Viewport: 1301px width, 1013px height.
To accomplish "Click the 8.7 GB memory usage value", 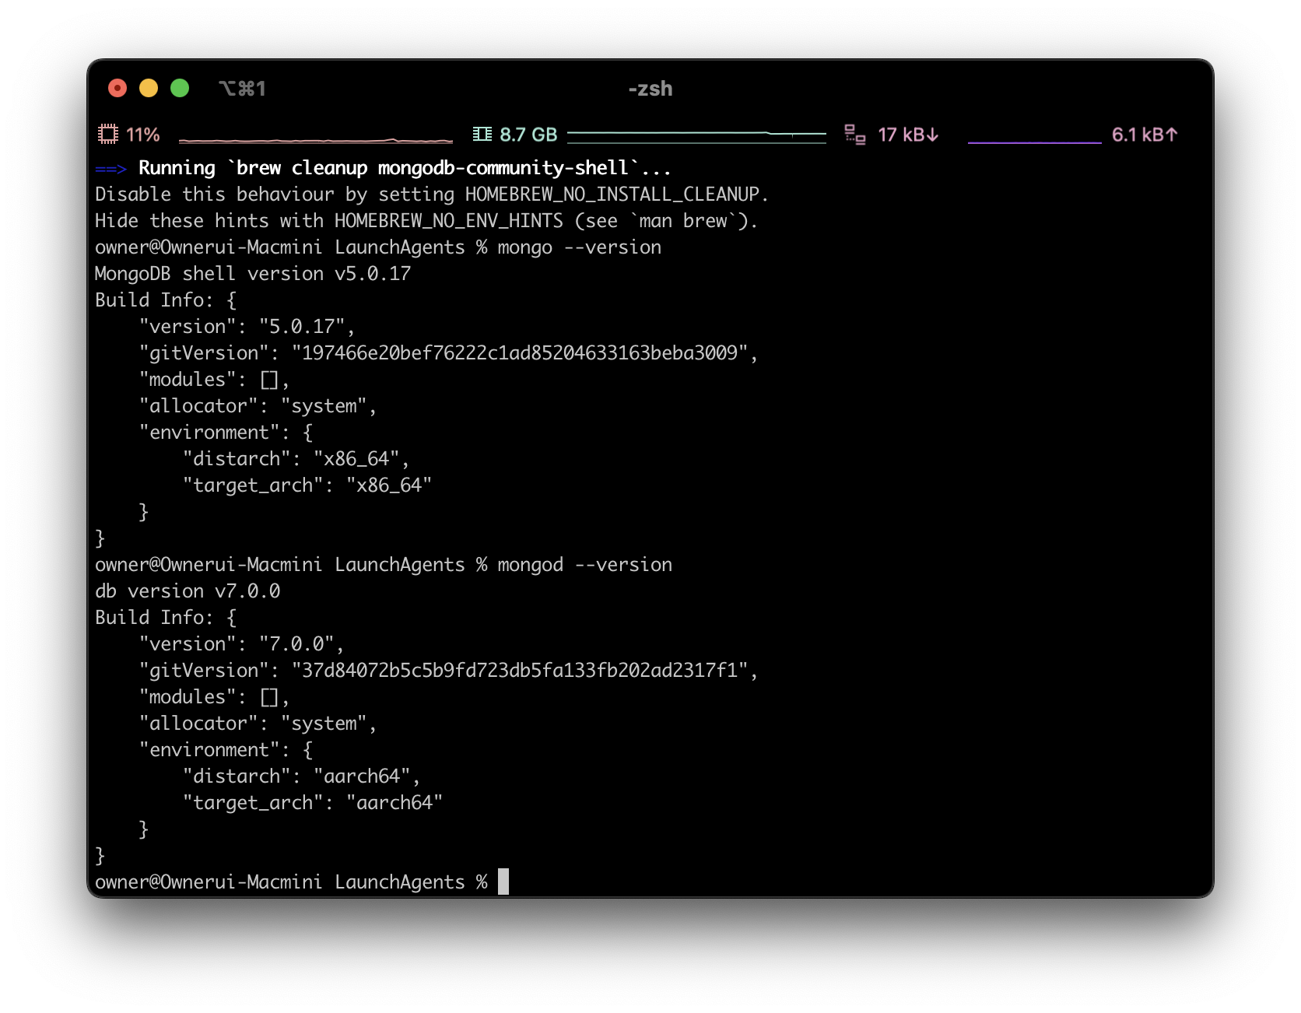I will coord(528,135).
